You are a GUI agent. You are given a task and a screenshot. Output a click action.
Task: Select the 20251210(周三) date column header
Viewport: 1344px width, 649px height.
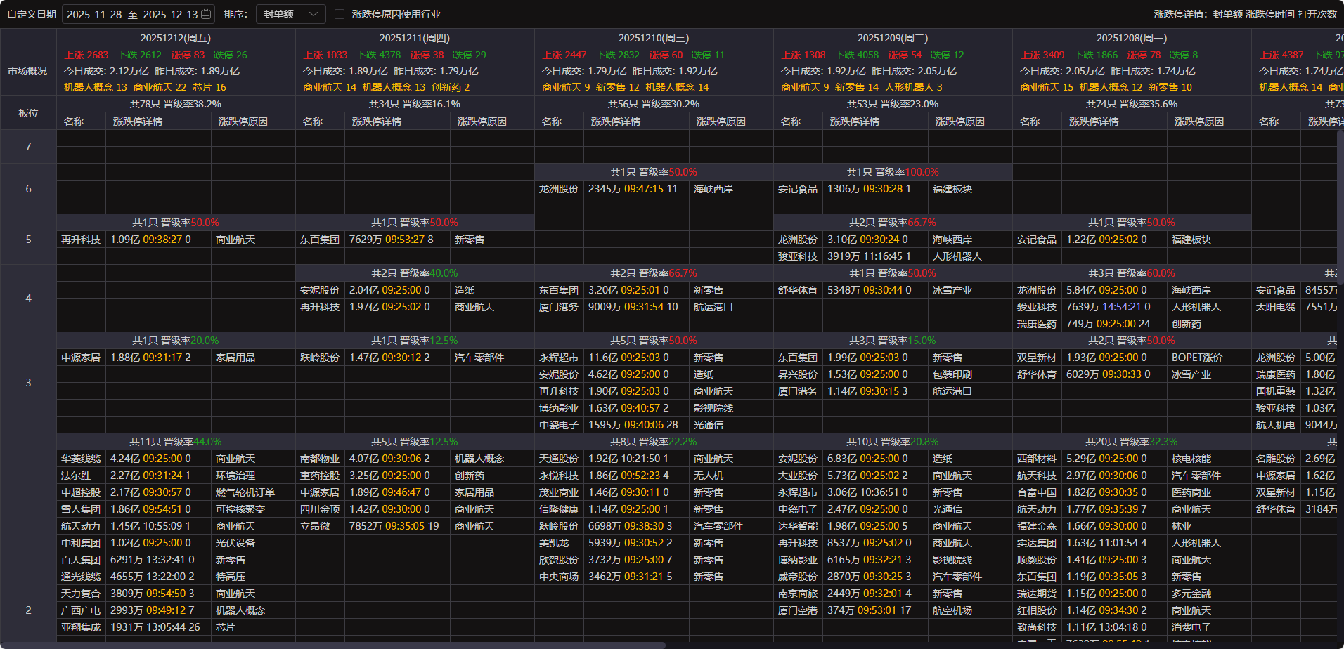pyautogui.click(x=653, y=38)
